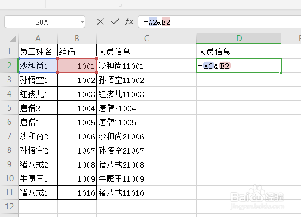Viewport: 301px width, 217px height.
Task: Select row 12 header
Action: (9, 207)
